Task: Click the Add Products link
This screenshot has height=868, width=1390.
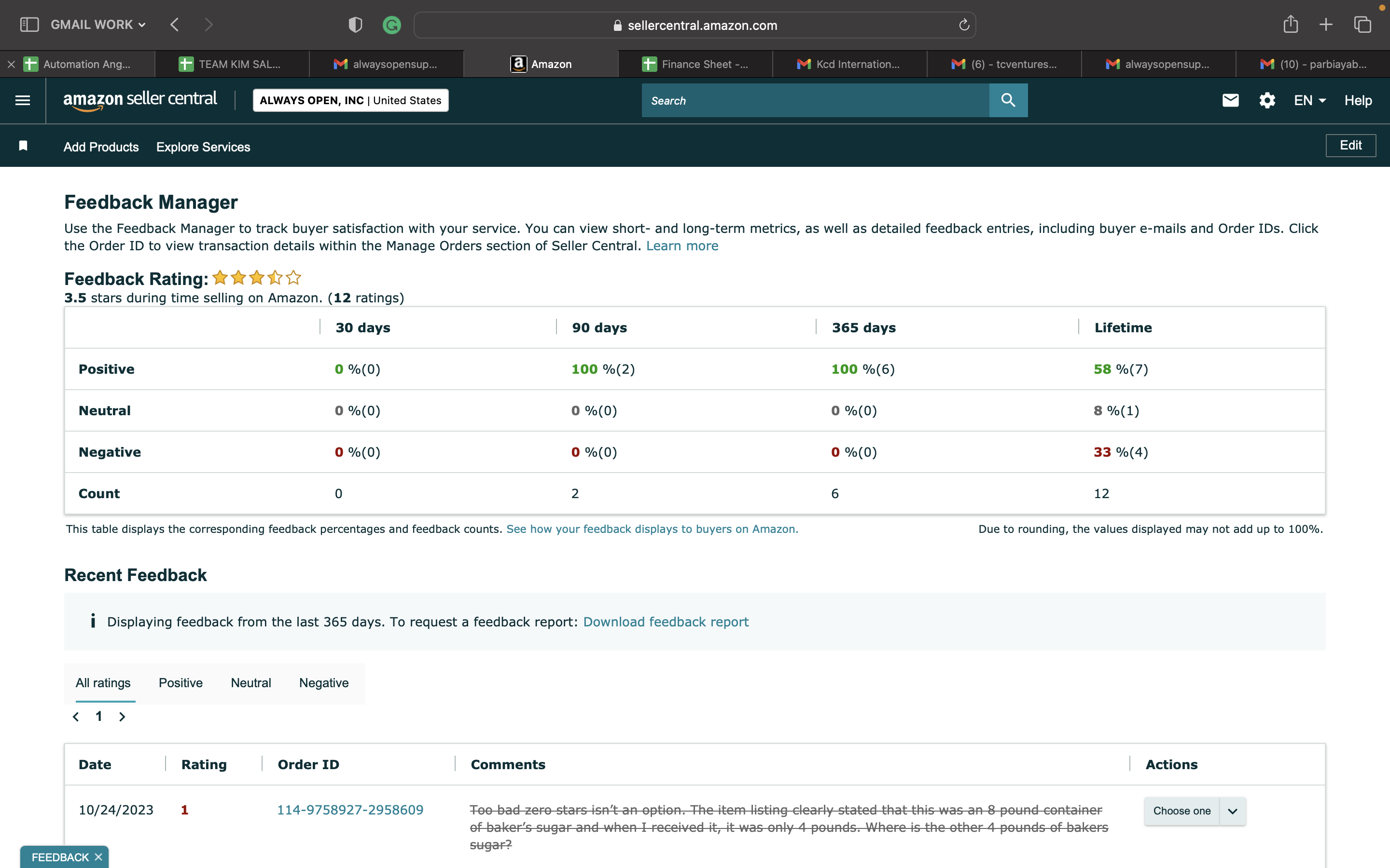Action: pos(101,147)
